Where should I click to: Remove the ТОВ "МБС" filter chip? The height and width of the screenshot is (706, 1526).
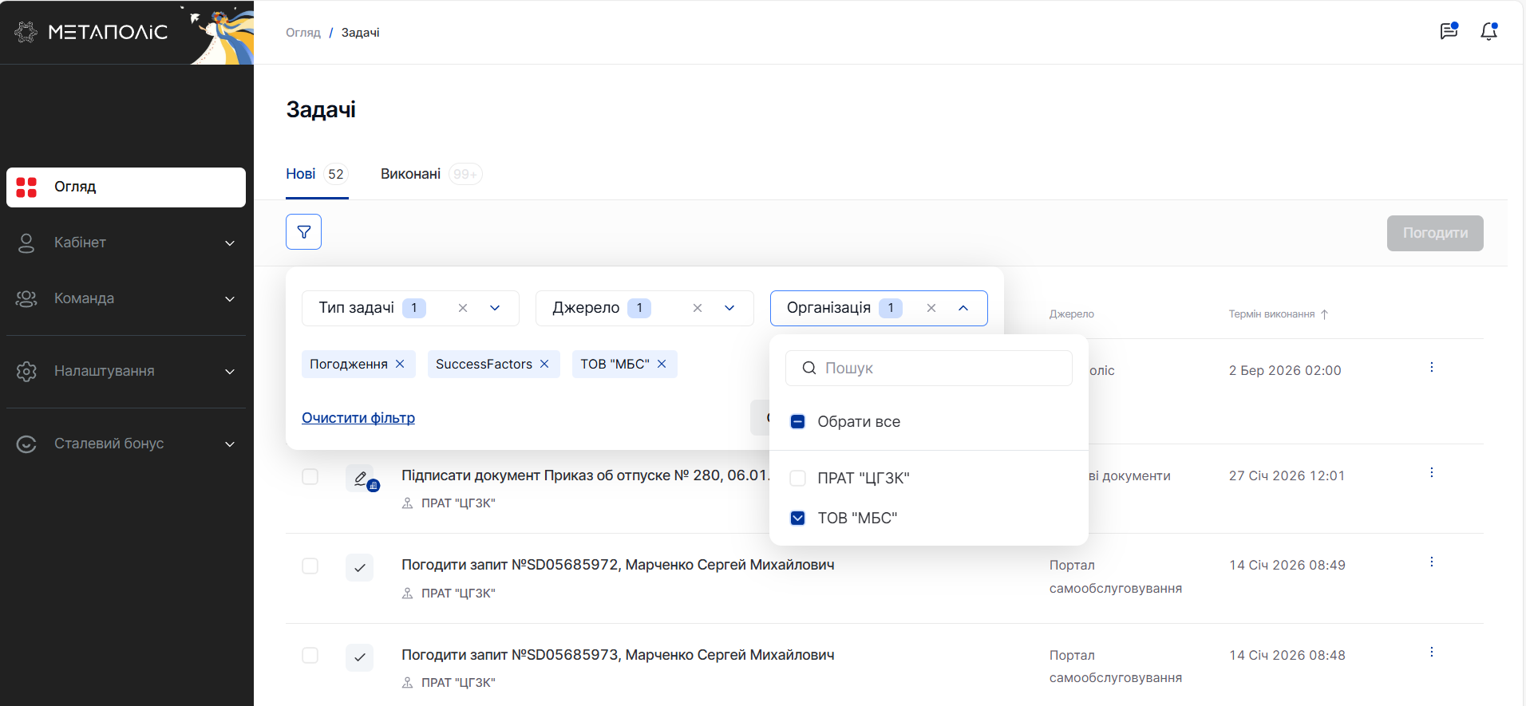[662, 364]
